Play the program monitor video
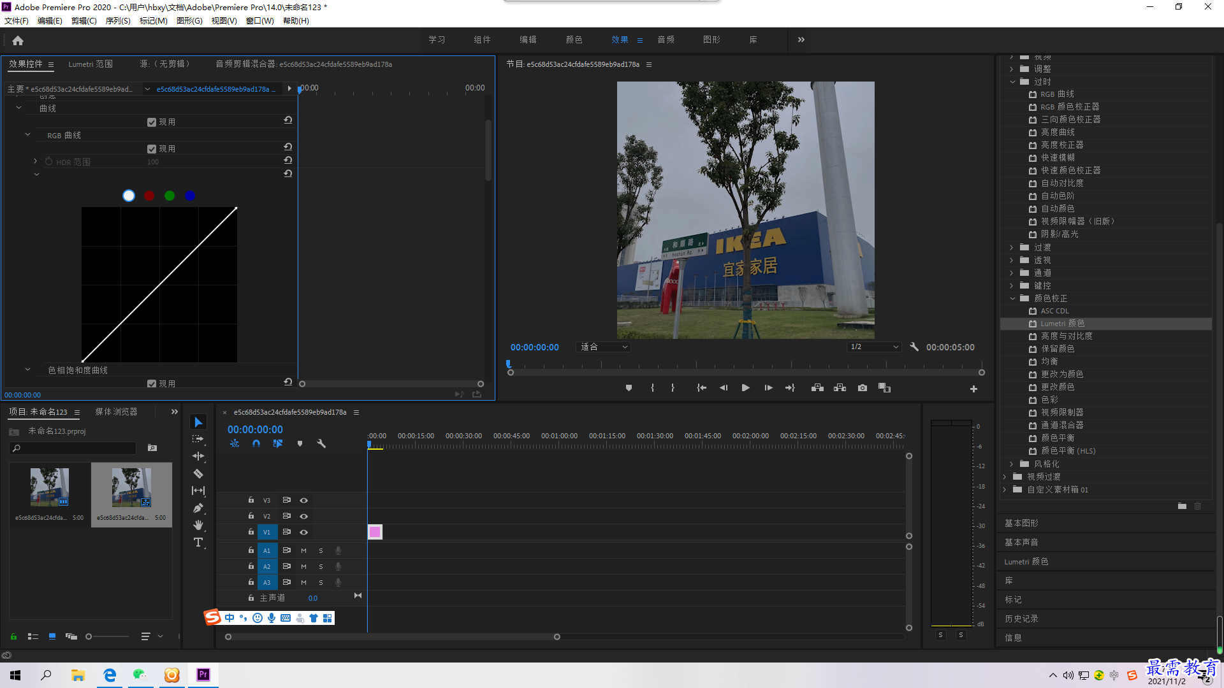The height and width of the screenshot is (688, 1224). click(745, 388)
